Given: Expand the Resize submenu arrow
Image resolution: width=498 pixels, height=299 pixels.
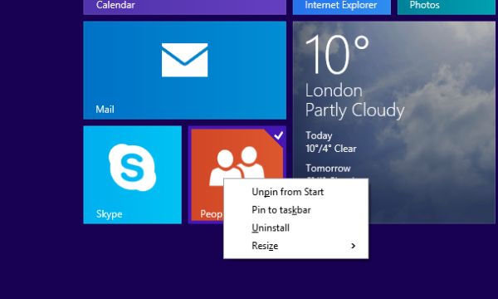Looking at the screenshot, I should pos(354,246).
